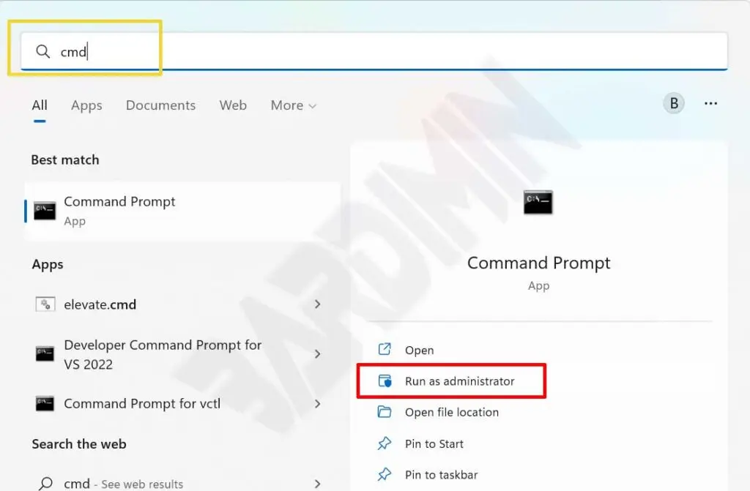Click the large Command Prompt preview icon

click(x=538, y=202)
